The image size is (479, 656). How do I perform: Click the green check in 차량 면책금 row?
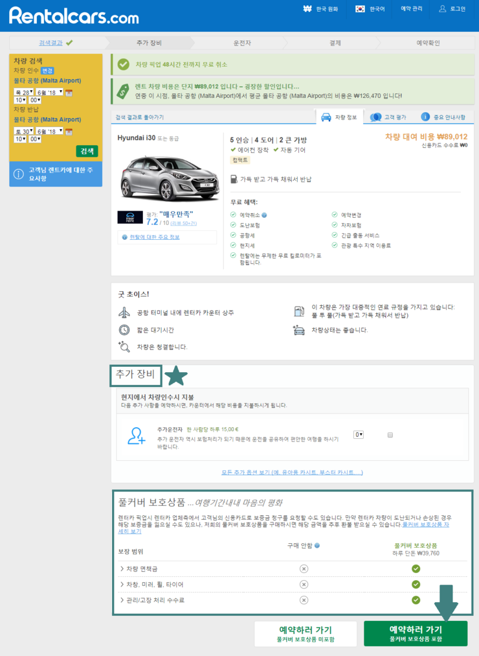point(416,568)
